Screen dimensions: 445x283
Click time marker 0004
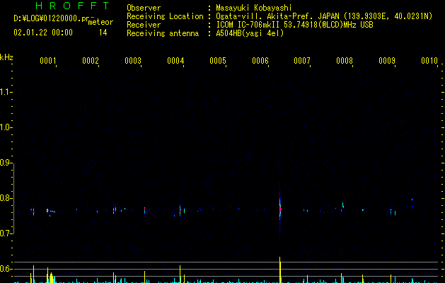coord(175,60)
